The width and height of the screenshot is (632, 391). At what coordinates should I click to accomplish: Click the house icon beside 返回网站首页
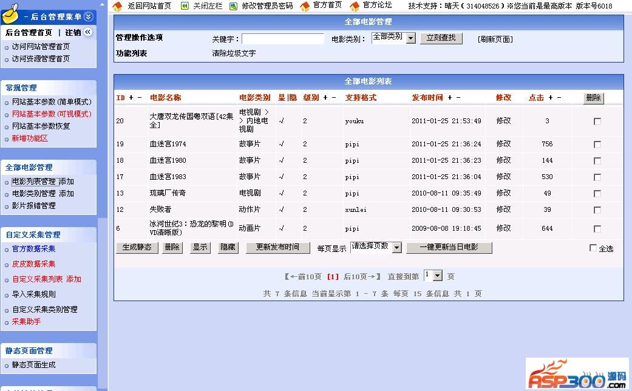click(117, 6)
